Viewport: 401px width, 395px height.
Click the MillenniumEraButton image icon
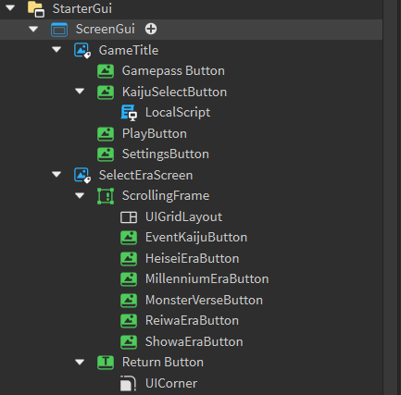tap(129, 279)
